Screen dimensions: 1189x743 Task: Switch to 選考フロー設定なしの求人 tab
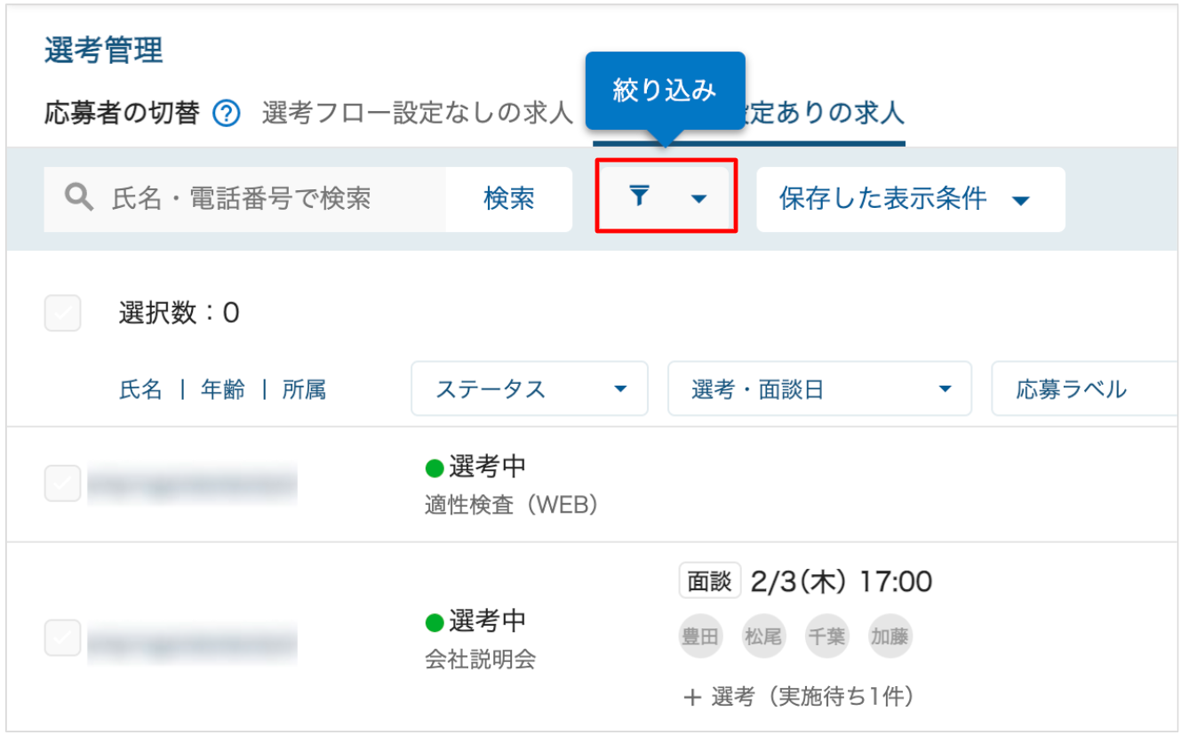[x=418, y=114]
